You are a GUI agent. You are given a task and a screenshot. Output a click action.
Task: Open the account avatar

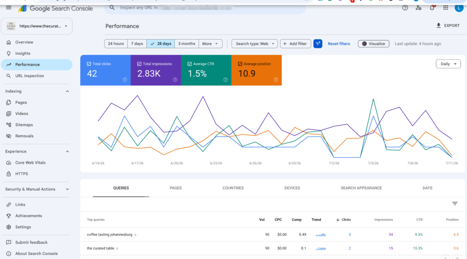(459, 8)
